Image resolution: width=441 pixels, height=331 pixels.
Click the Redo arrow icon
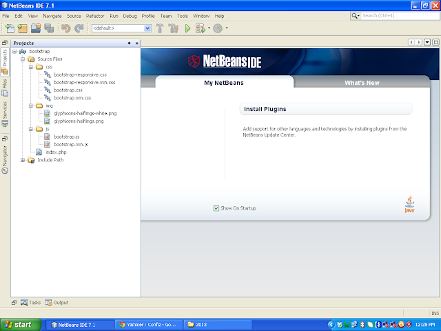click(x=79, y=28)
